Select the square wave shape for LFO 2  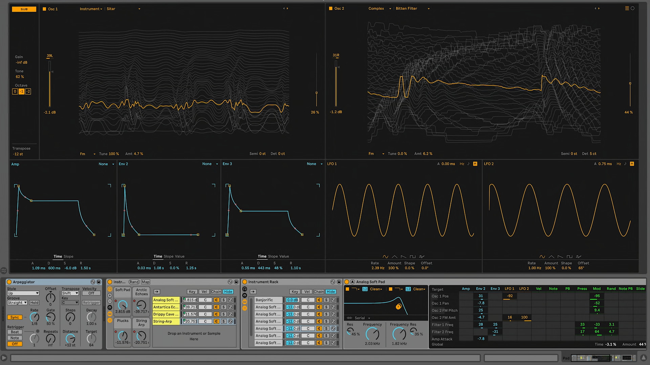coord(569,257)
